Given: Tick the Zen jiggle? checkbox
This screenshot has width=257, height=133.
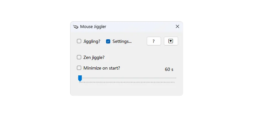Looking at the screenshot, I should pyautogui.click(x=79, y=57).
